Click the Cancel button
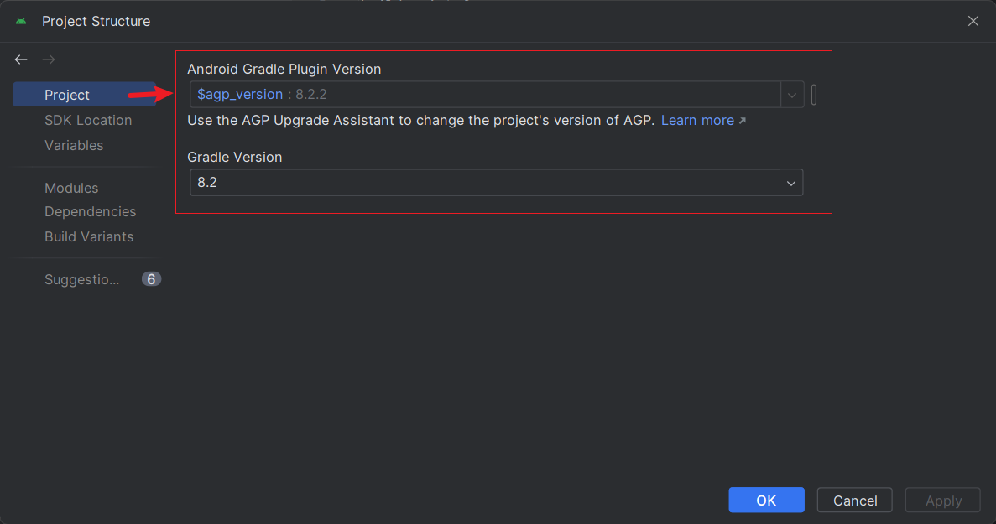The image size is (996, 524). 854,500
